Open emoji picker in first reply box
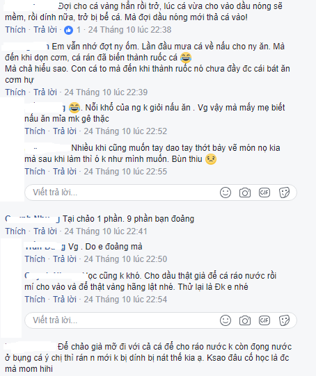 tap(226, 193)
